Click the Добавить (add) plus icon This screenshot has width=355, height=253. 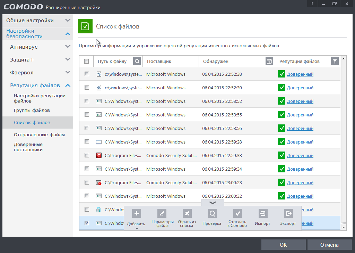pos(136,213)
